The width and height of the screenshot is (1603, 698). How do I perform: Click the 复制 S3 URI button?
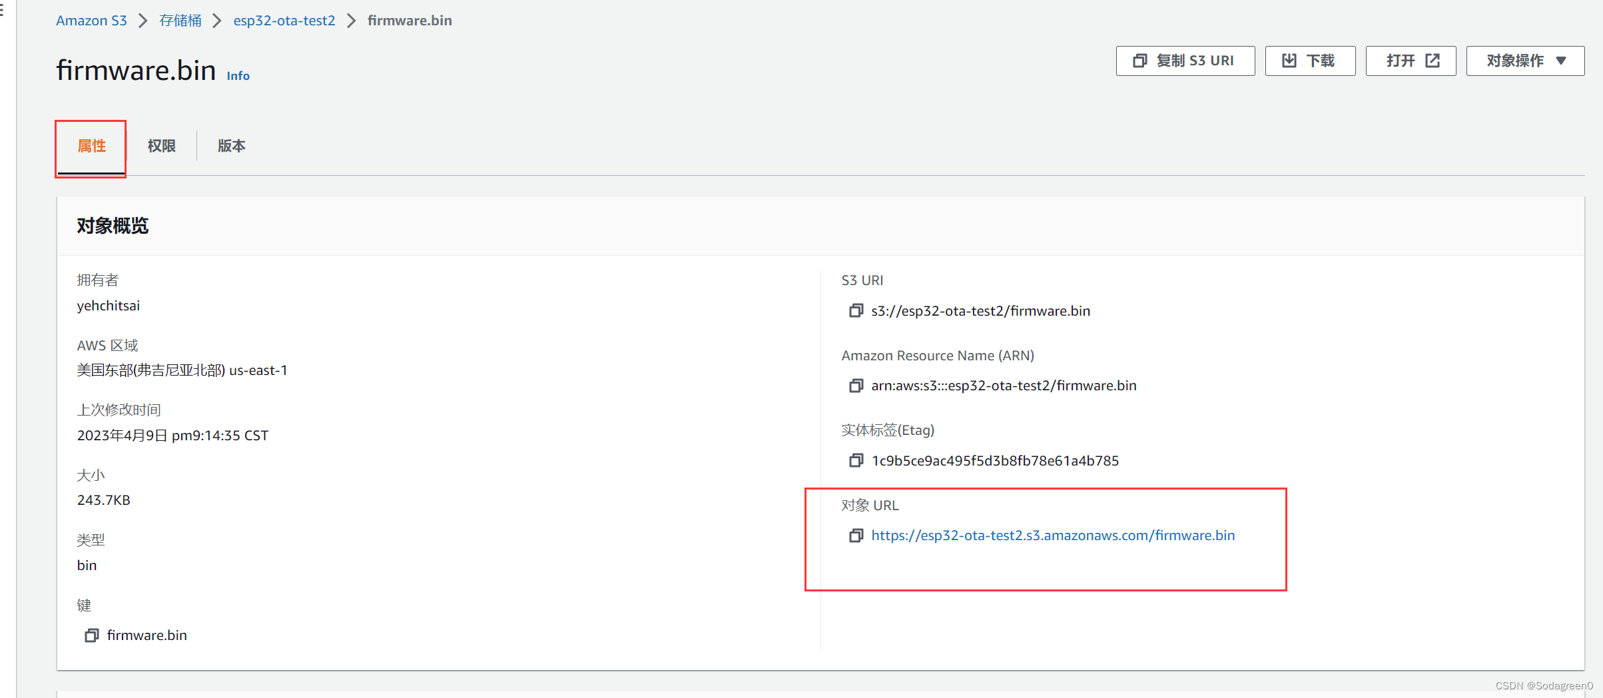pyautogui.click(x=1185, y=61)
